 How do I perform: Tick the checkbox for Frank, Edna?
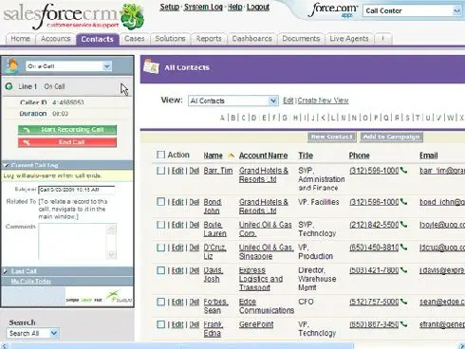pos(161,324)
